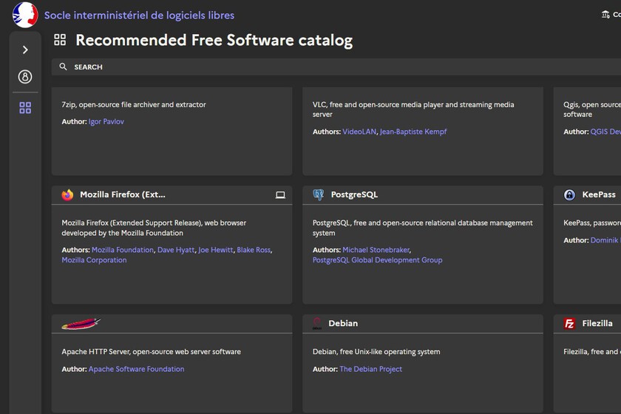This screenshot has height=414, width=621.
Task: Open PostgreSQL Global Development Group link
Action: tap(377, 260)
